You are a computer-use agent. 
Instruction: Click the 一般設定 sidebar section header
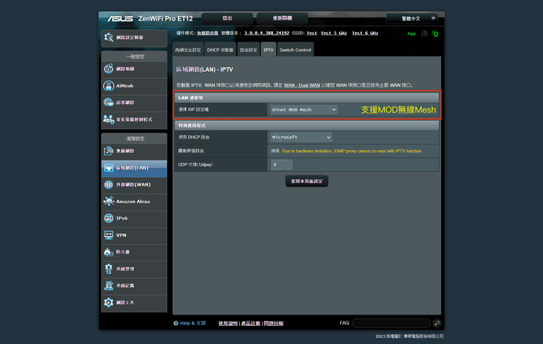pyautogui.click(x=134, y=57)
